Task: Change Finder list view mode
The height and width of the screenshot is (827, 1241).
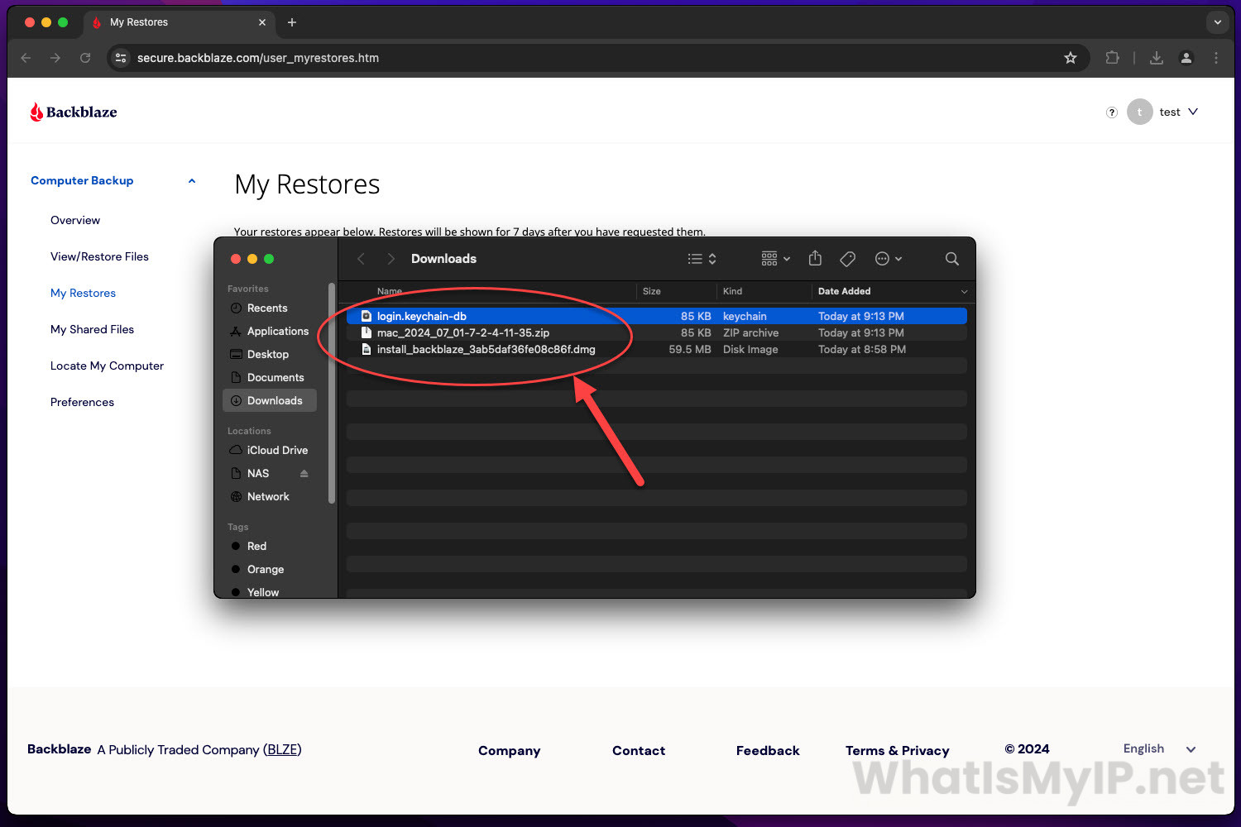Action: coord(702,259)
